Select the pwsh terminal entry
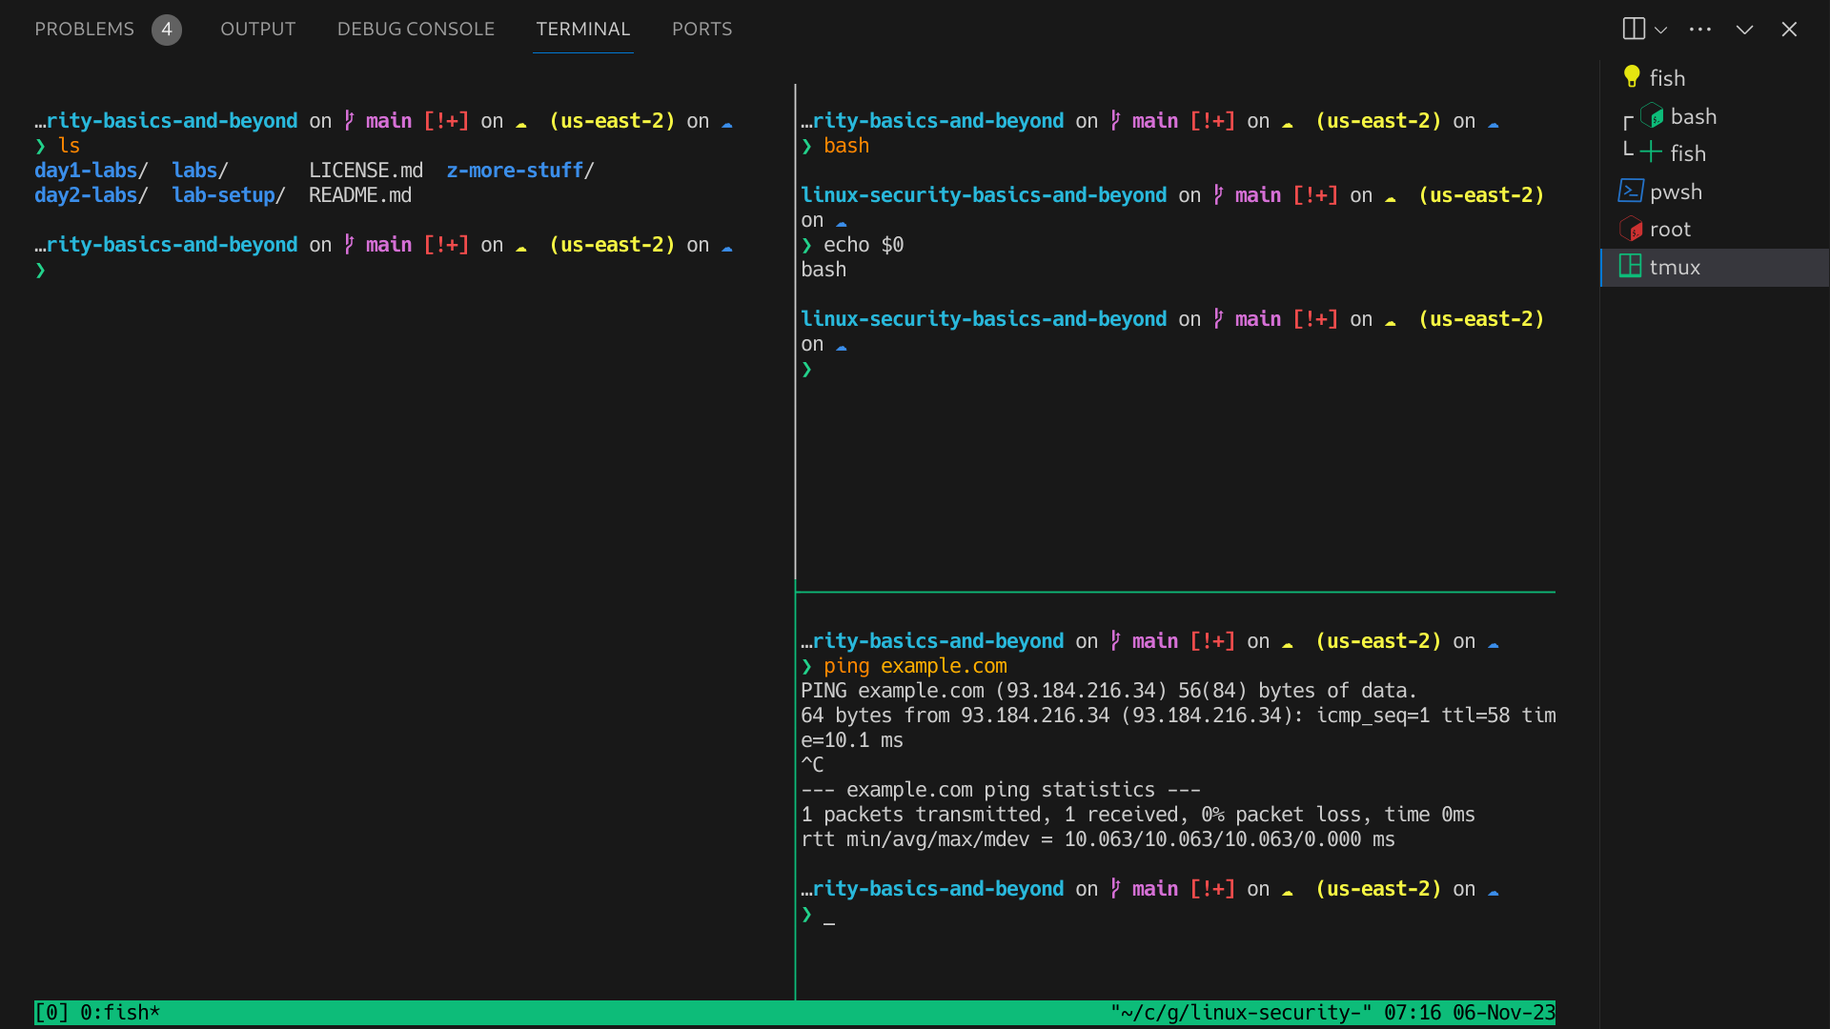The image size is (1830, 1029). pyautogui.click(x=1676, y=192)
